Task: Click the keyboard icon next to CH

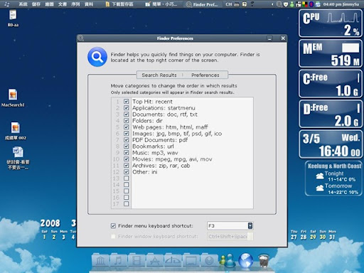Action: (237, 4)
